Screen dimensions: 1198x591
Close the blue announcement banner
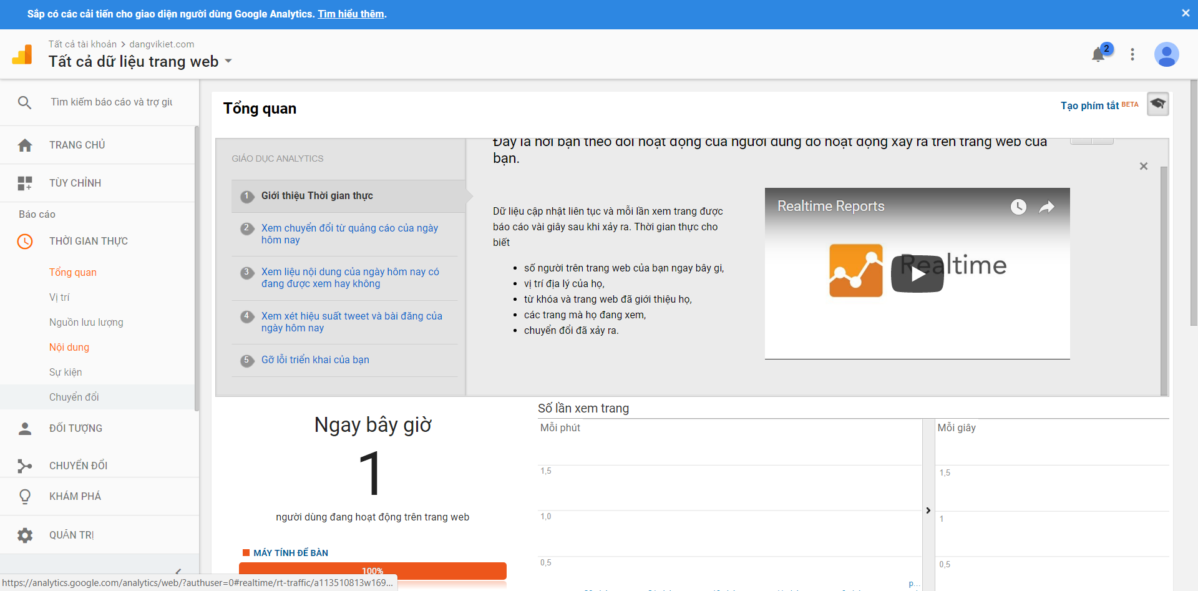click(x=1186, y=13)
